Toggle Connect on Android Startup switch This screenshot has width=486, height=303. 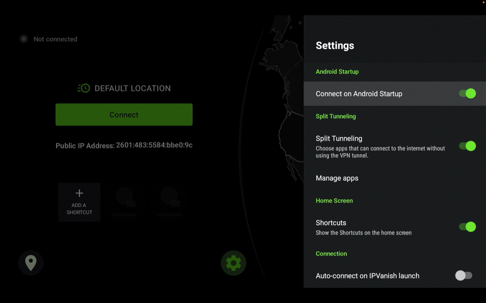point(467,94)
